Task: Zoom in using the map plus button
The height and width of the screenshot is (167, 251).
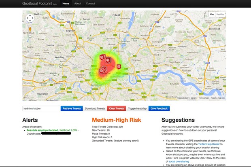Action: click(x=30, y=36)
